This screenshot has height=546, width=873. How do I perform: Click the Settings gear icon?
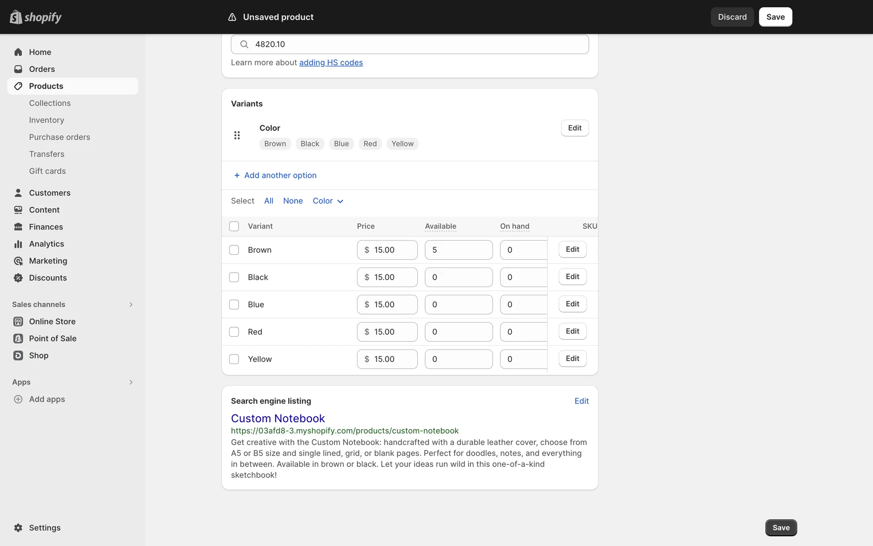pyautogui.click(x=18, y=528)
